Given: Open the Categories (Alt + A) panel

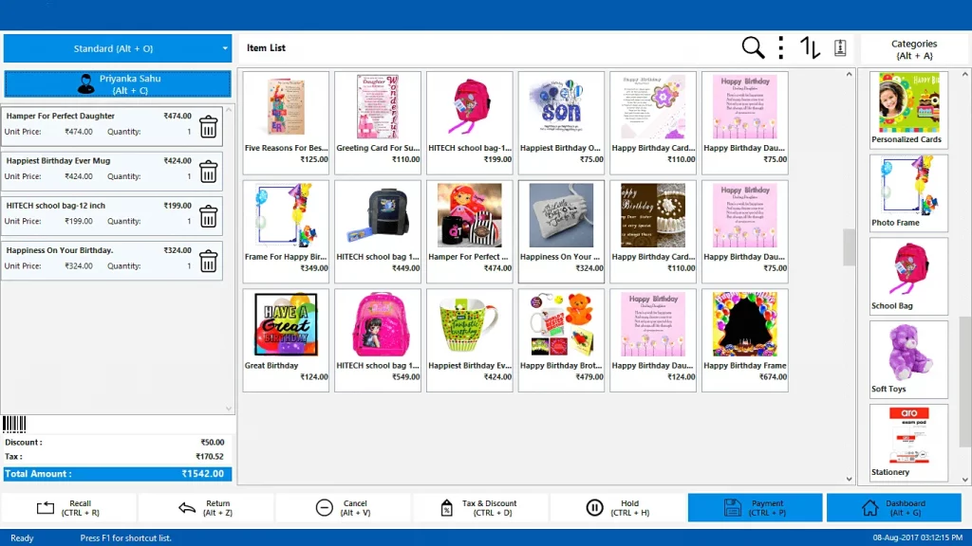Looking at the screenshot, I should (914, 49).
